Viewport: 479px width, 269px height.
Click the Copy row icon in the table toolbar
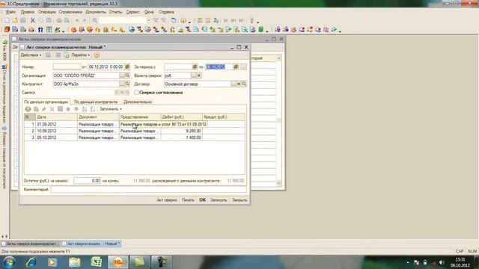tap(36, 109)
